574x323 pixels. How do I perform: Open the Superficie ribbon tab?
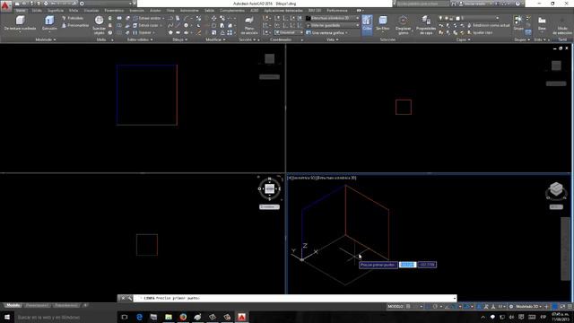point(56,10)
